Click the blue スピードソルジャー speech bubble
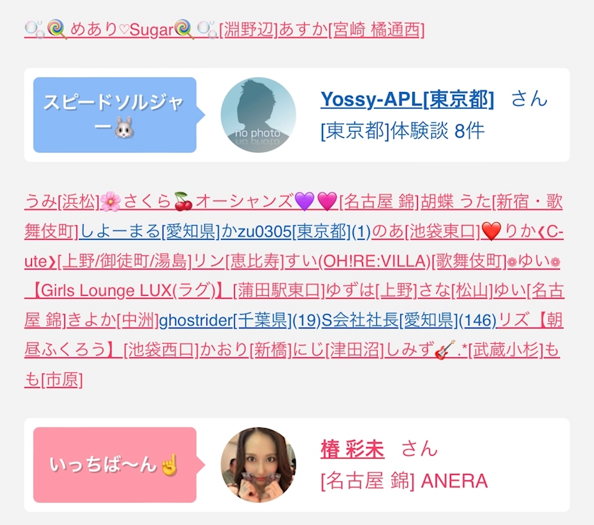This screenshot has width=594, height=525. point(115,115)
